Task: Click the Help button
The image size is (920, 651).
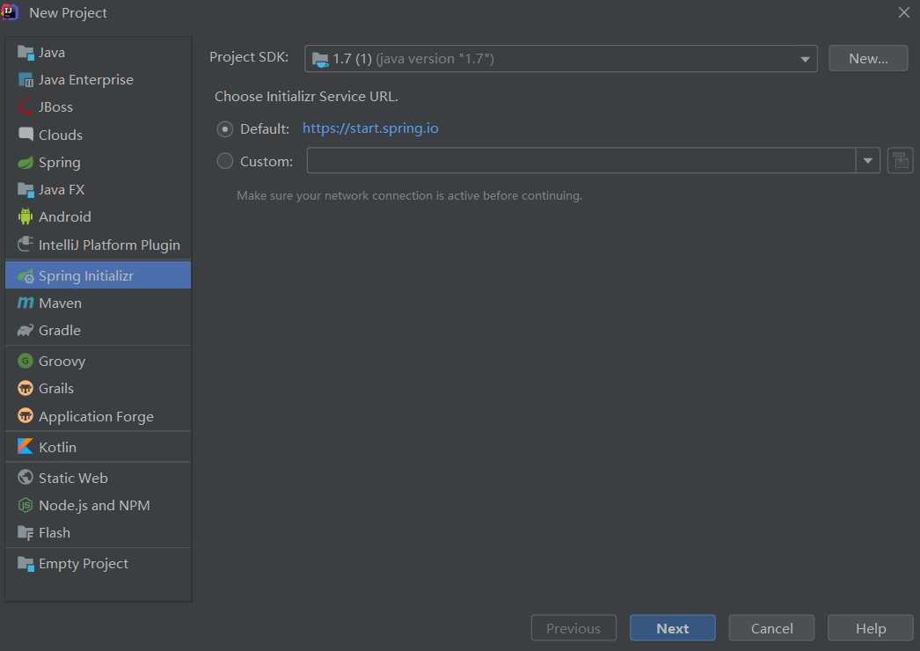Action: click(x=871, y=628)
